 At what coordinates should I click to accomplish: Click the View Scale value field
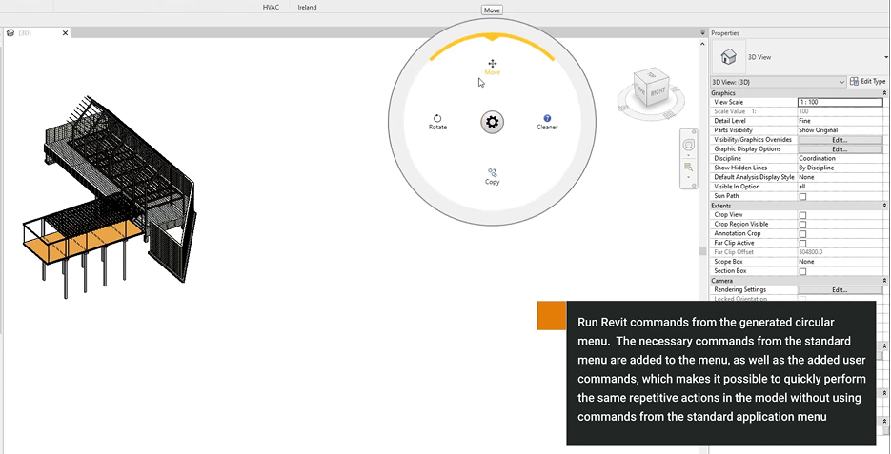point(839,102)
